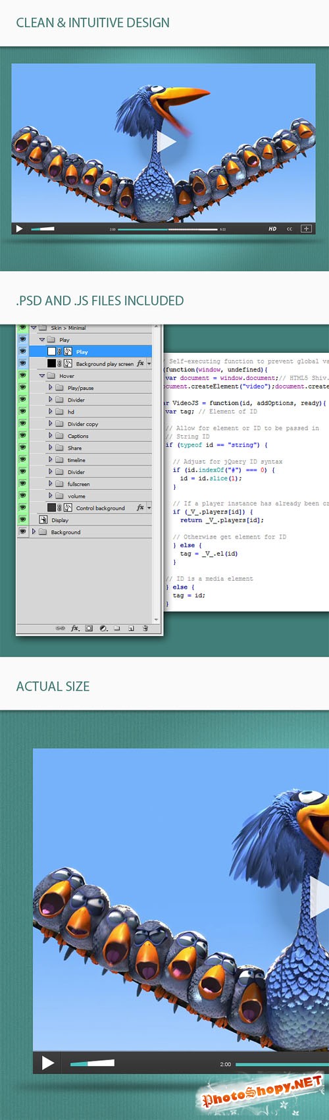
Task: Click the video timeline progress bar
Action: pyautogui.click(x=168, y=229)
